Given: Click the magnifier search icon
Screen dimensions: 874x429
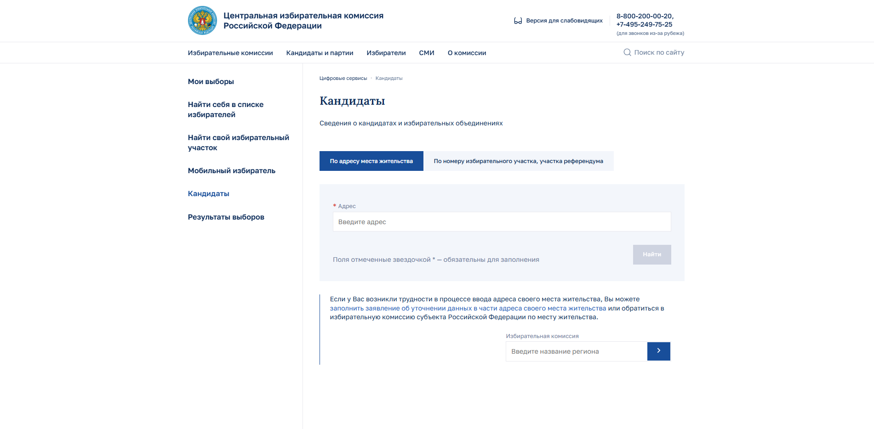Looking at the screenshot, I should [x=627, y=52].
